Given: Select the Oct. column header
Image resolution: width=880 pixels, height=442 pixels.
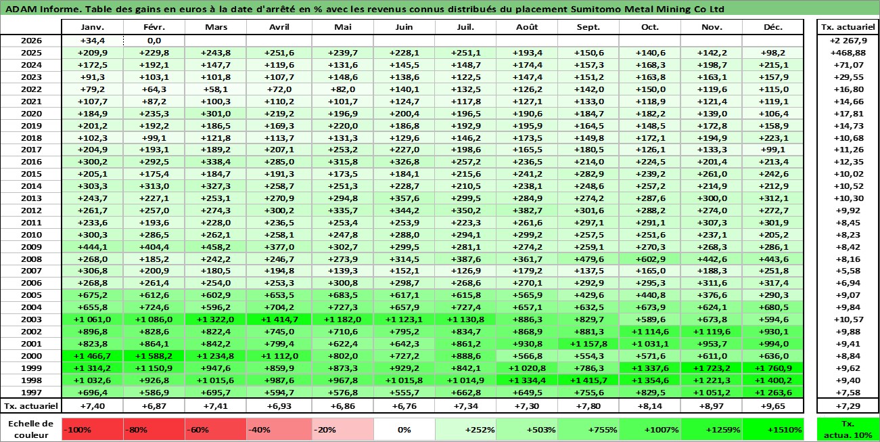Looking at the screenshot, I should tap(649, 28).
